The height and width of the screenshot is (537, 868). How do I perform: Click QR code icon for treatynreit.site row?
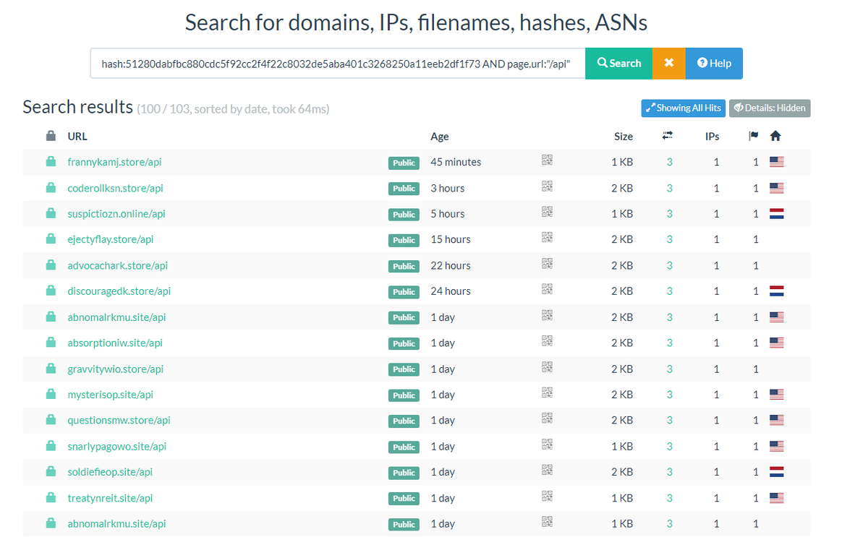coord(547,497)
